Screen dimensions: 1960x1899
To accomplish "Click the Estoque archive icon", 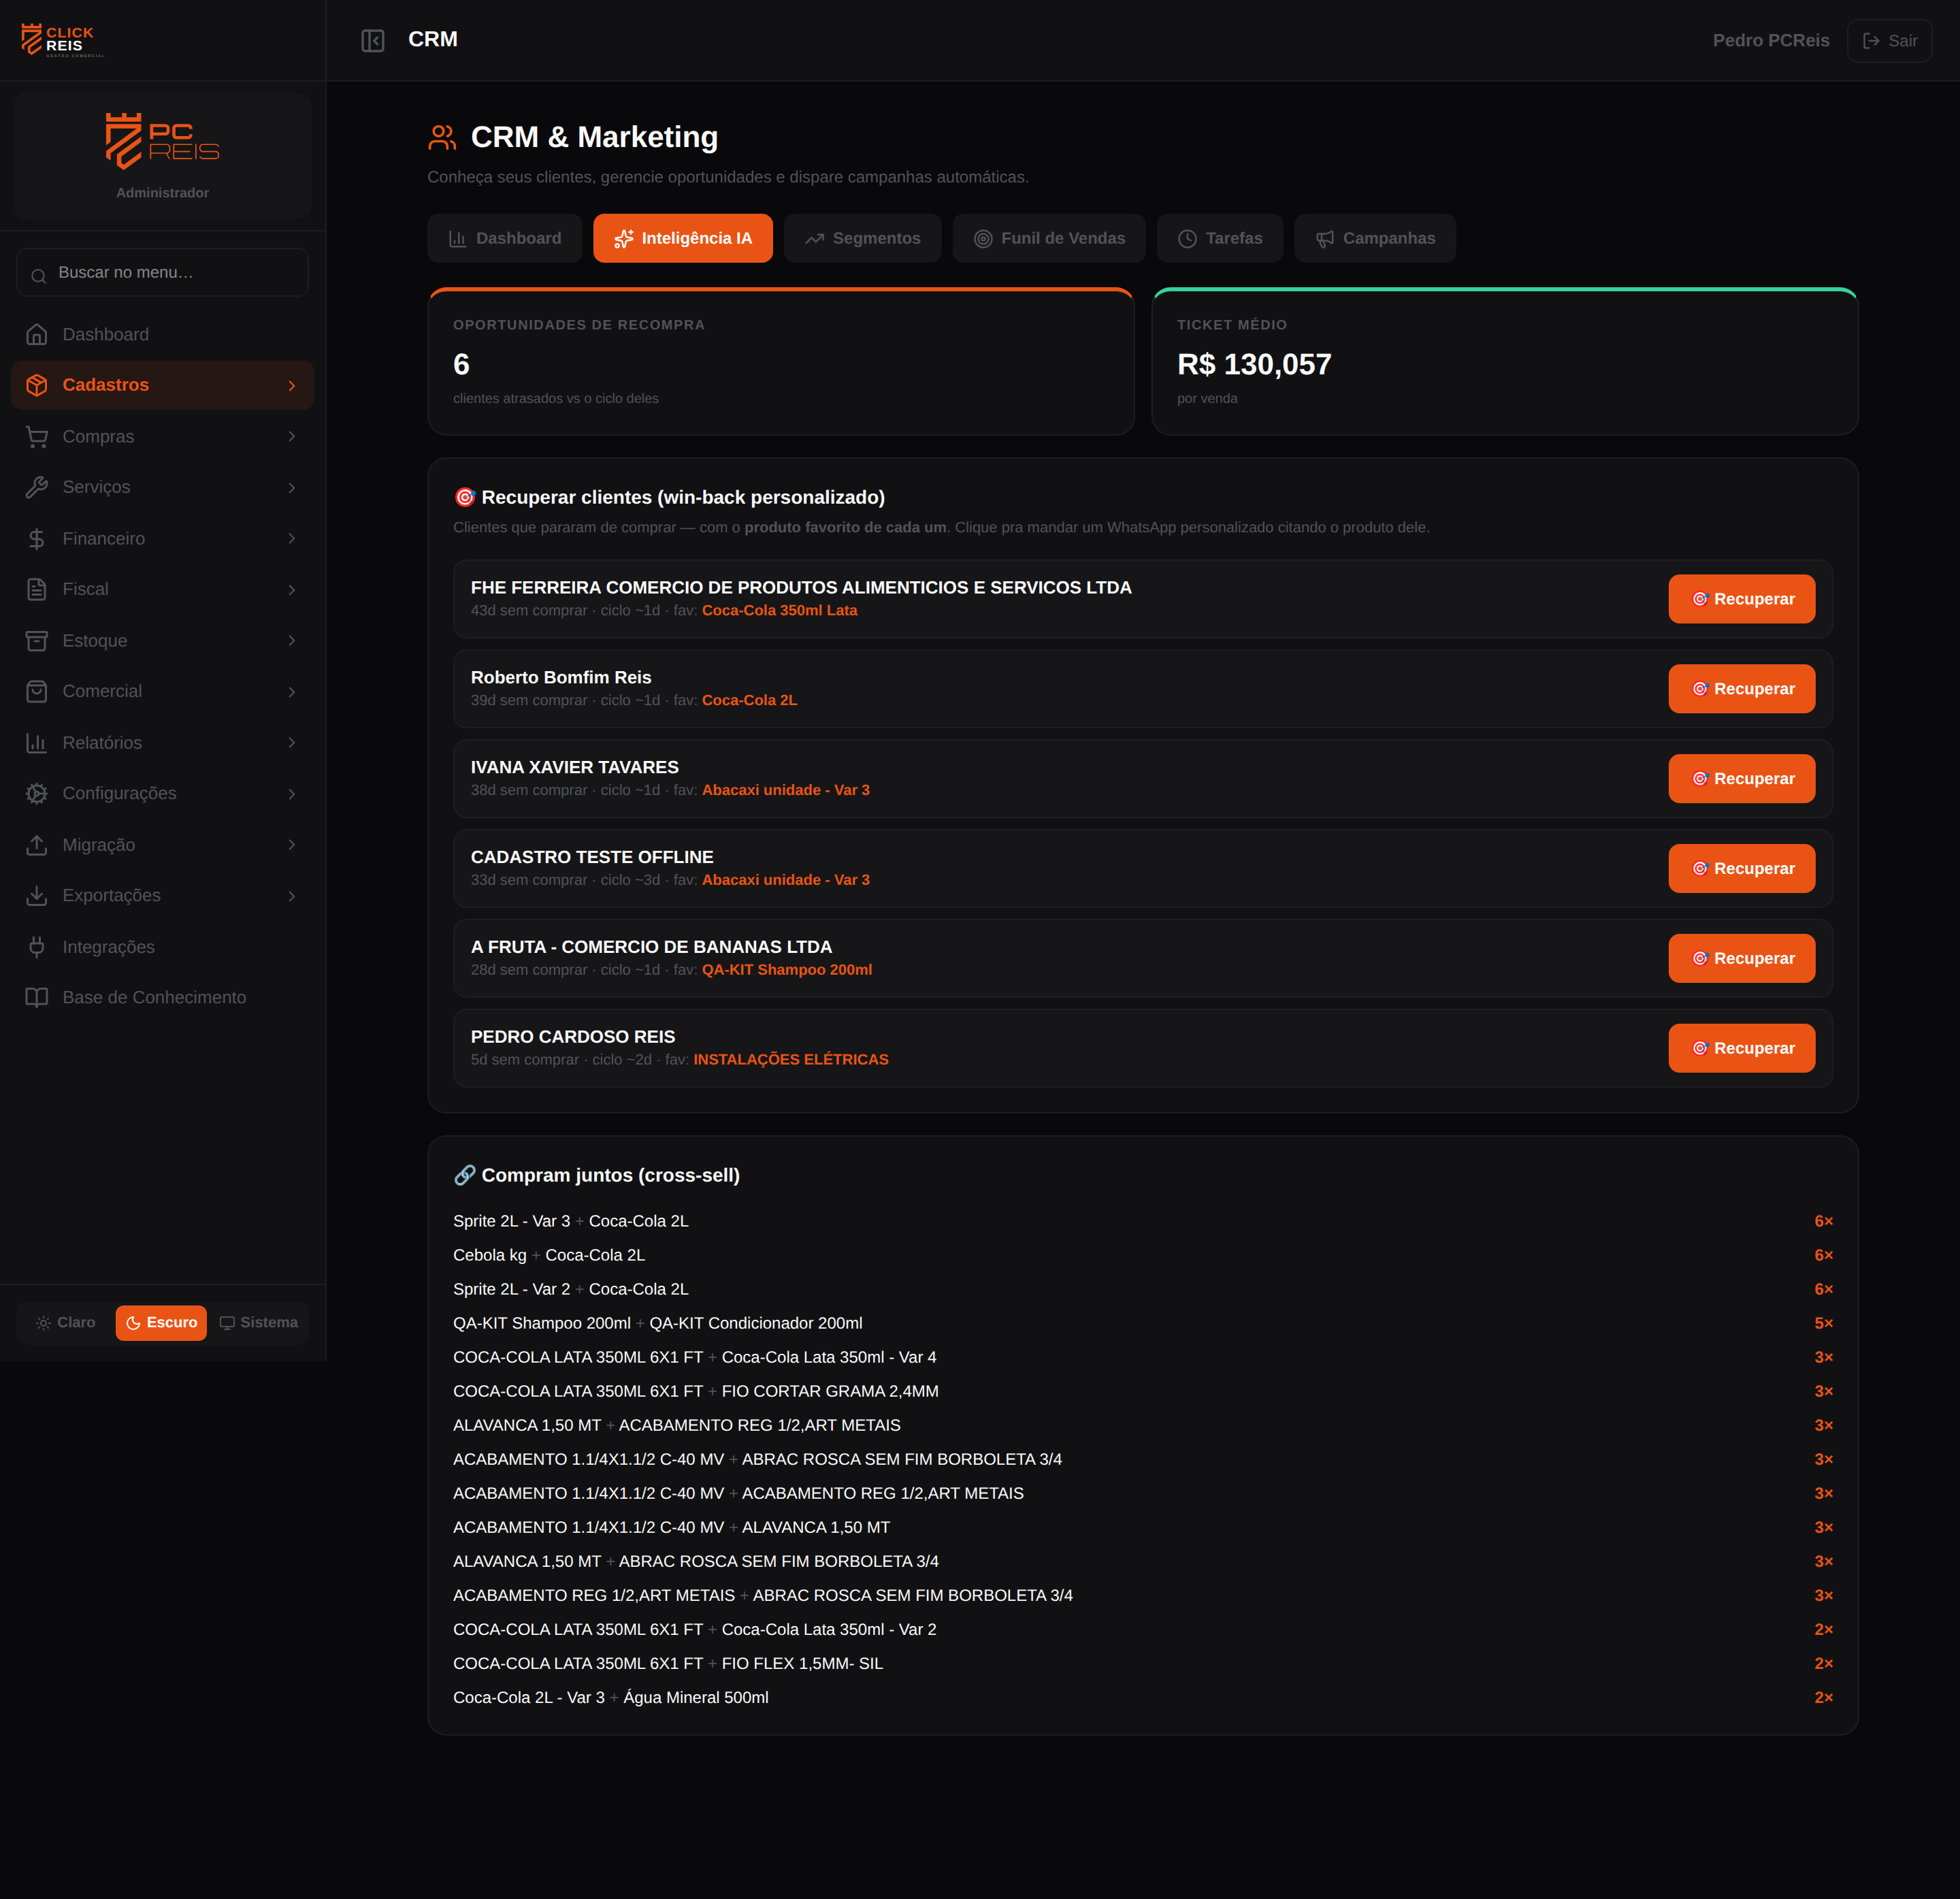I will click(37, 640).
